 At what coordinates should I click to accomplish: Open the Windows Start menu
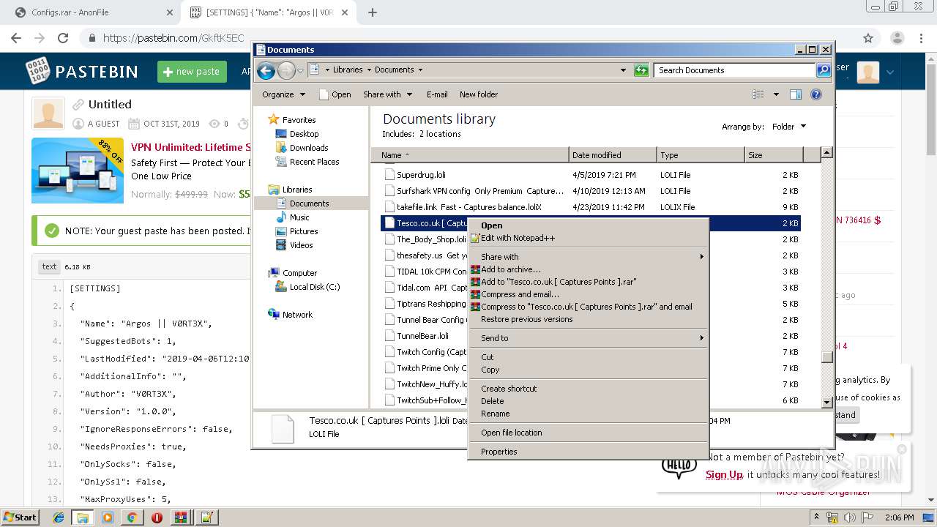pyautogui.click(x=20, y=517)
